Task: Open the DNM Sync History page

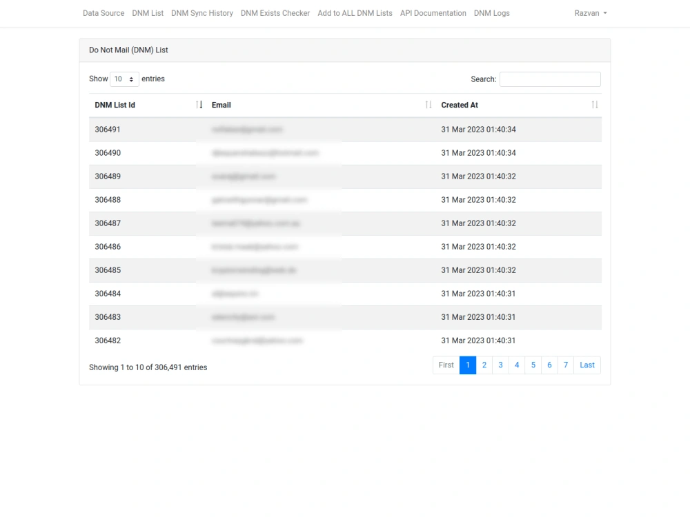Action: pos(201,13)
